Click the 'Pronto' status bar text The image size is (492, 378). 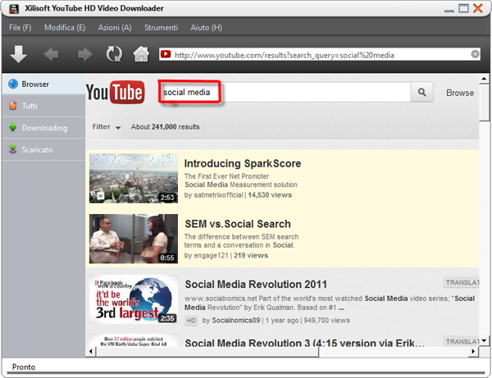click(x=24, y=367)
